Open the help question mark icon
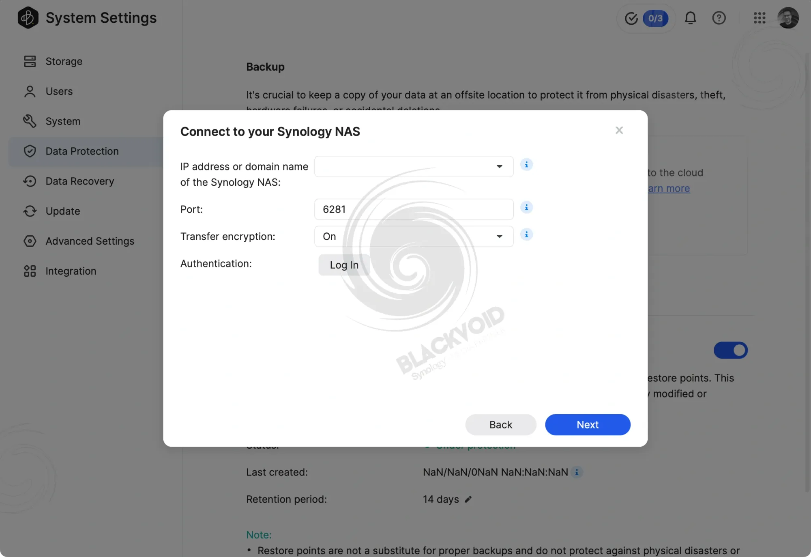The height and width of the screenshot is (557, 811). point(719,18)
